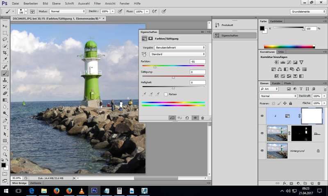This screenshot has height=196, width=328.
Task: Select the Lasso tool in toolbox
Action: tap(5, 40)
